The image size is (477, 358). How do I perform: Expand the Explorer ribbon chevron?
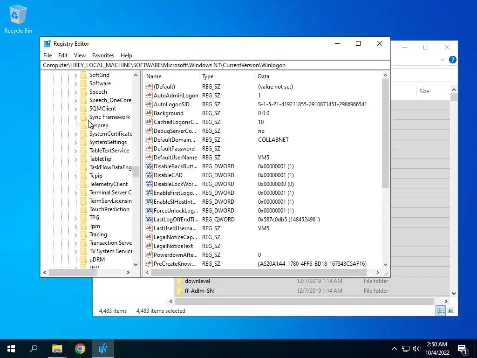[x=443, y=60]
